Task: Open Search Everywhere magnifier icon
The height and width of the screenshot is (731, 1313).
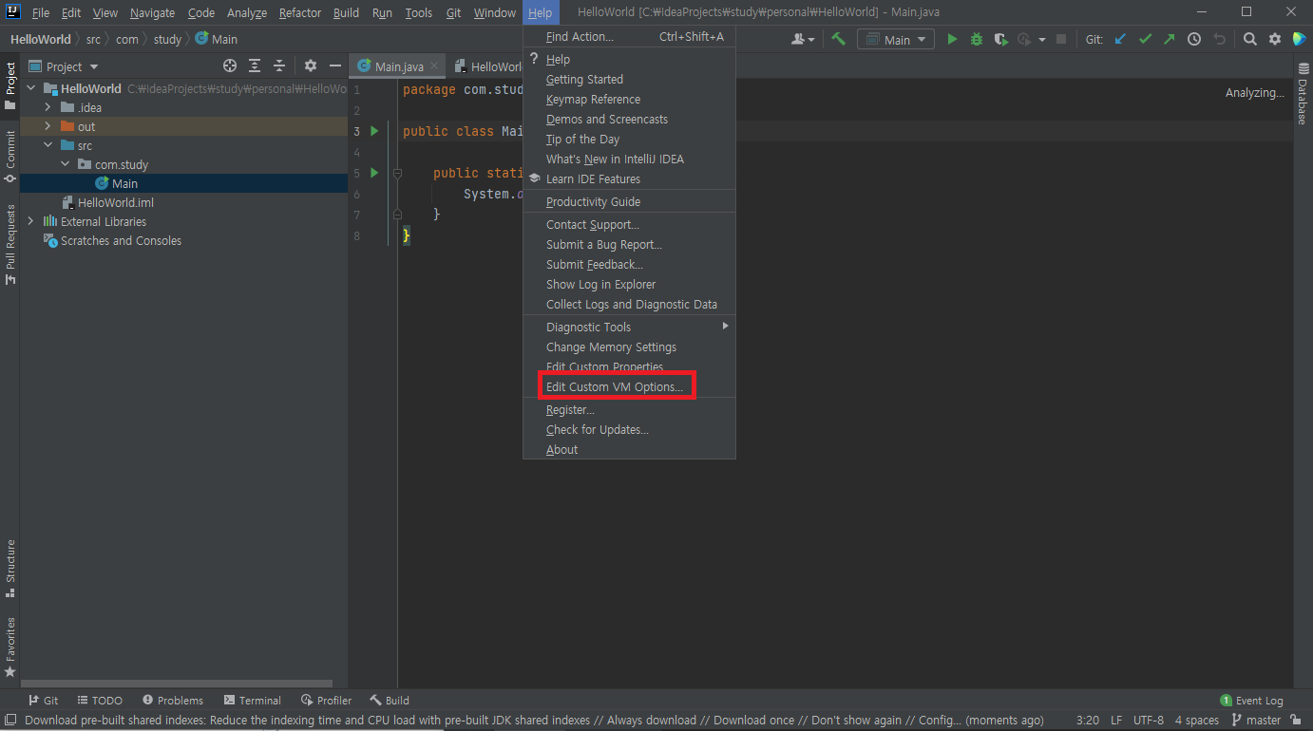Action: click(1250, 39)
